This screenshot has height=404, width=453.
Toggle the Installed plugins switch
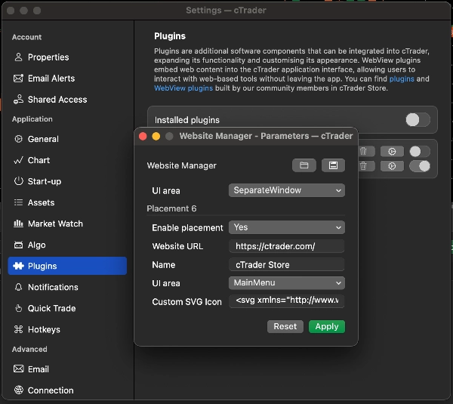(418, 120)
